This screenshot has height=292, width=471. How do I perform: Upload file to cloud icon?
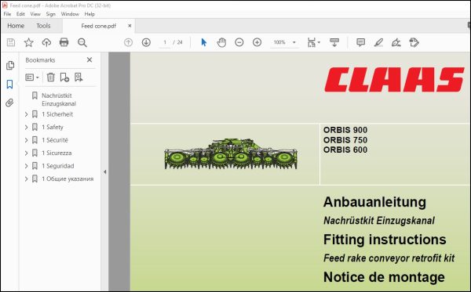click(x=46, y=42)
